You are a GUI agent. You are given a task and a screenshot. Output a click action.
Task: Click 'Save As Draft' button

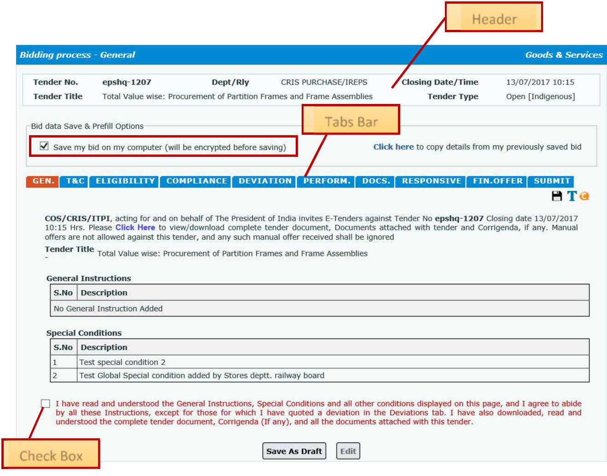(x=294, y=451)
